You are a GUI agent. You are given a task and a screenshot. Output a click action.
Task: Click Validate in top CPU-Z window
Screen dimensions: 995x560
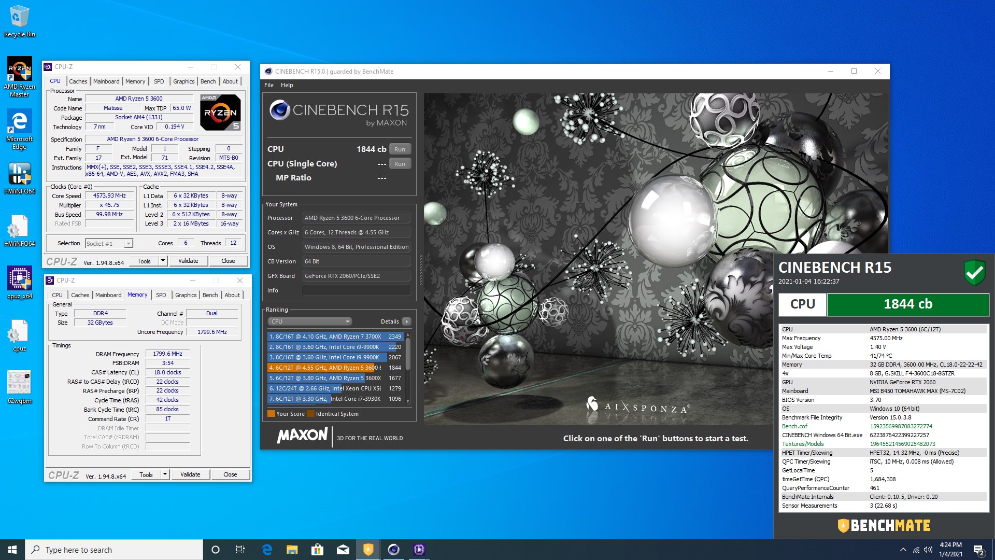pyautogui.click(x=188, y=261)
